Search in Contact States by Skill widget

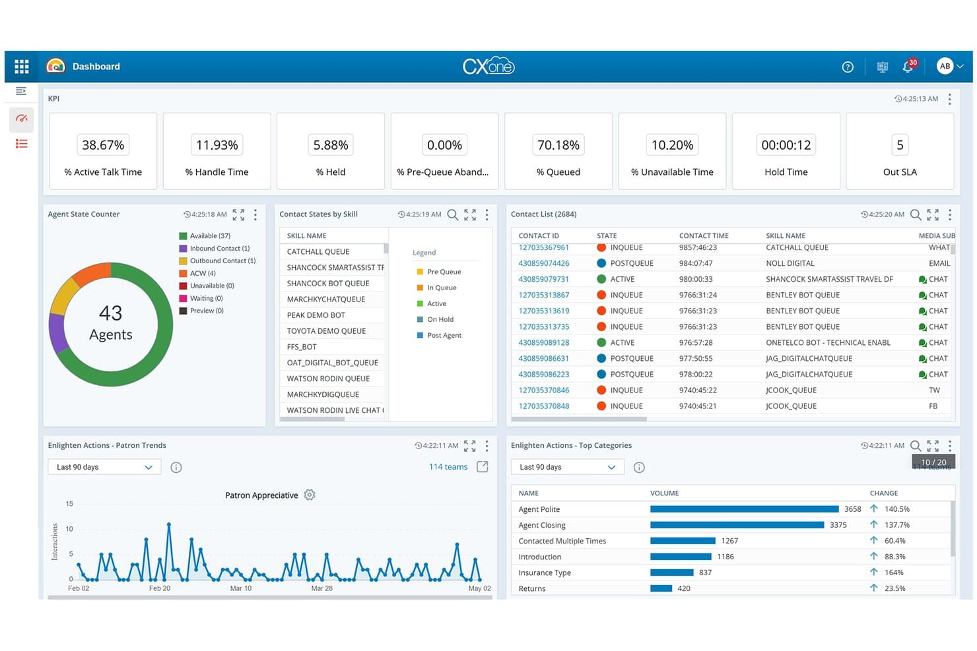(x=452, y=214)
